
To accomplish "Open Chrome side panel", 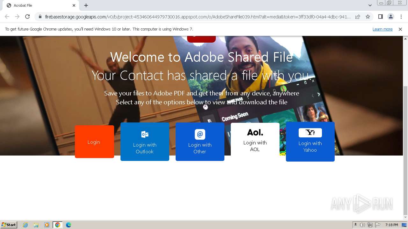I will point(380,17).
